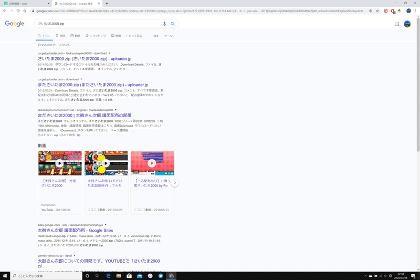Submit search with the magnifier icon
Screen dimensions: 420x280
click(173, 24)
